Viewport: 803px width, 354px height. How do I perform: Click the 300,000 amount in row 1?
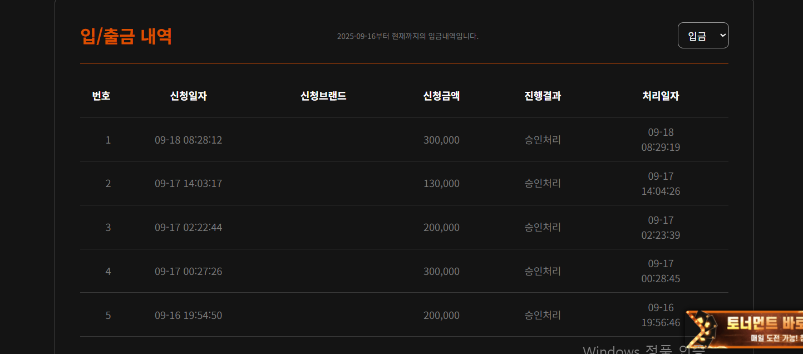[441, 140]
